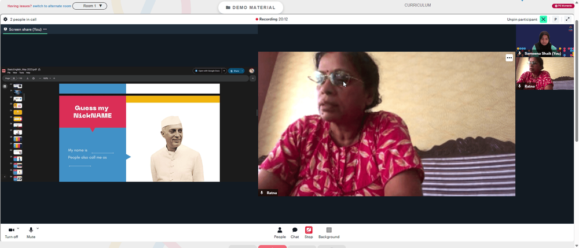Open Help menu in PDF viewer

(x=28, y=73)
